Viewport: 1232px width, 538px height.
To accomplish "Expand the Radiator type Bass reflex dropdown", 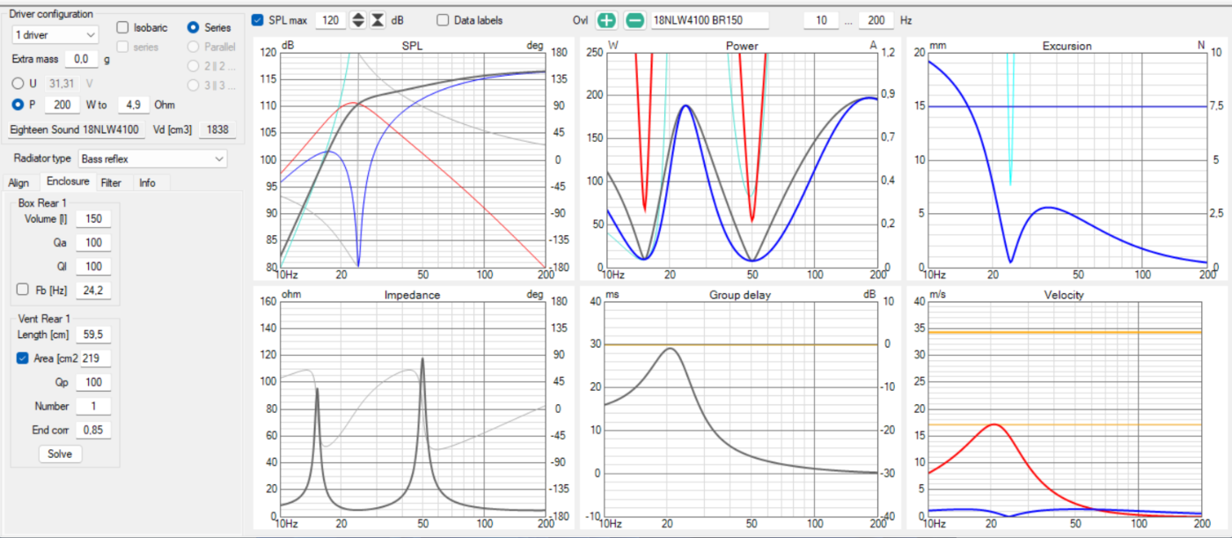I will point(152,158).
